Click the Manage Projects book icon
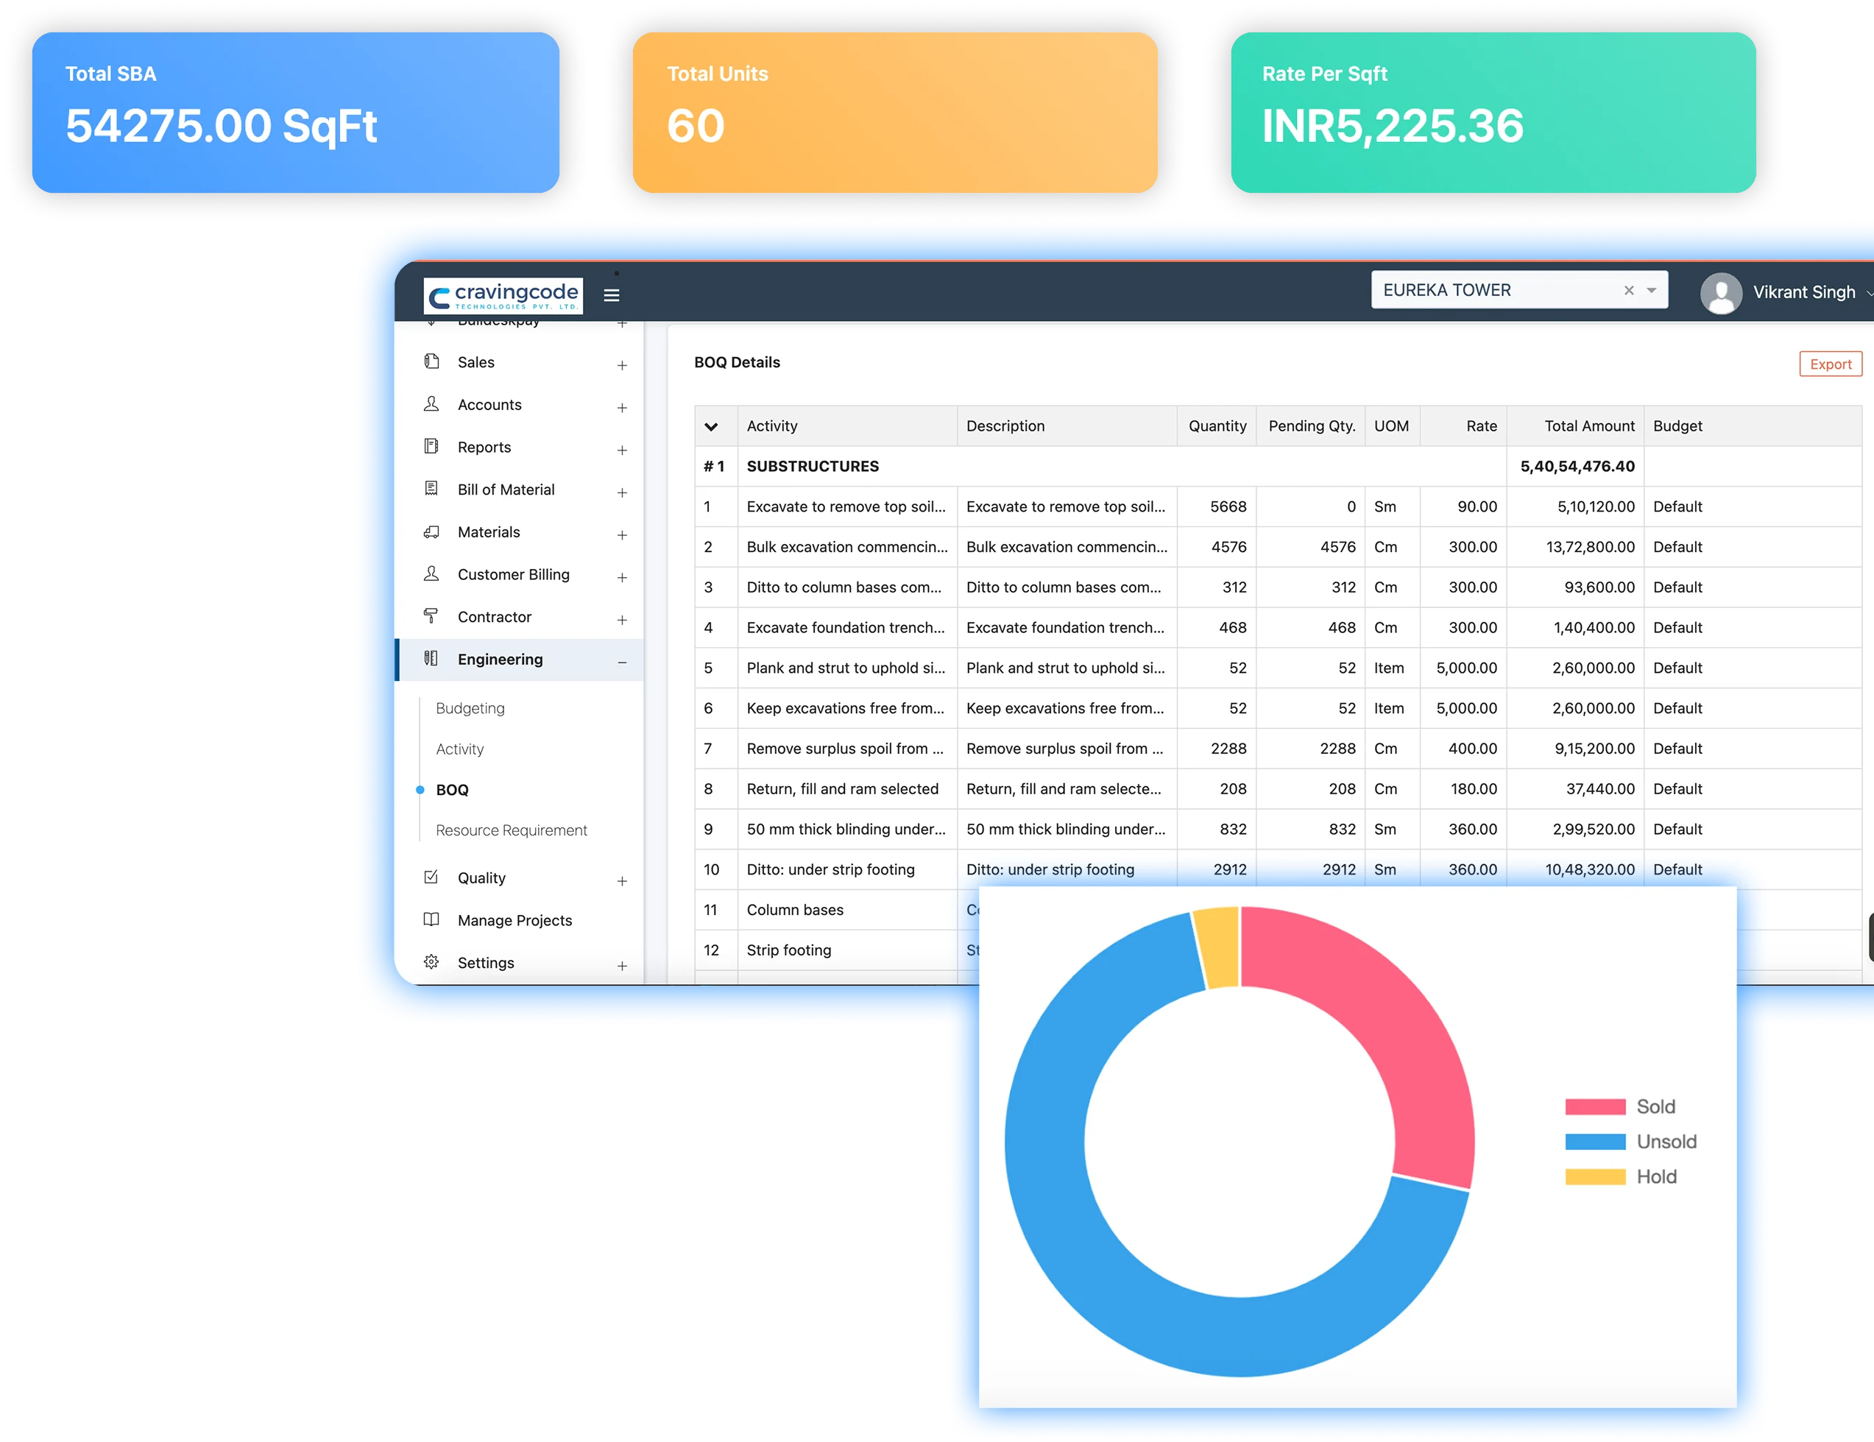 pyautogui.click(x=431, y=919)
